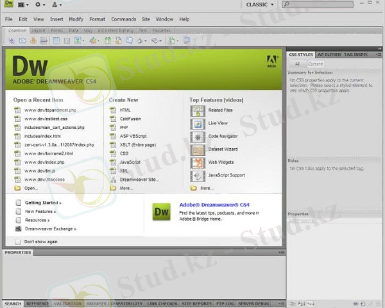Screen dimensions: 385x308
Task: Expand the Site menu dropdown arrow
Action: click(x=61, y=5)
